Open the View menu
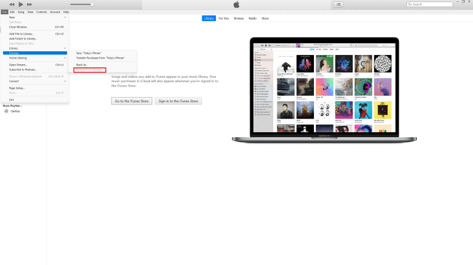This screenshot has width=473, height=265. [30, 12]
